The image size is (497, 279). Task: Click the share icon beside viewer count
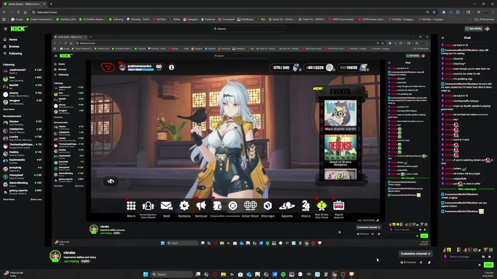(421, 262)
